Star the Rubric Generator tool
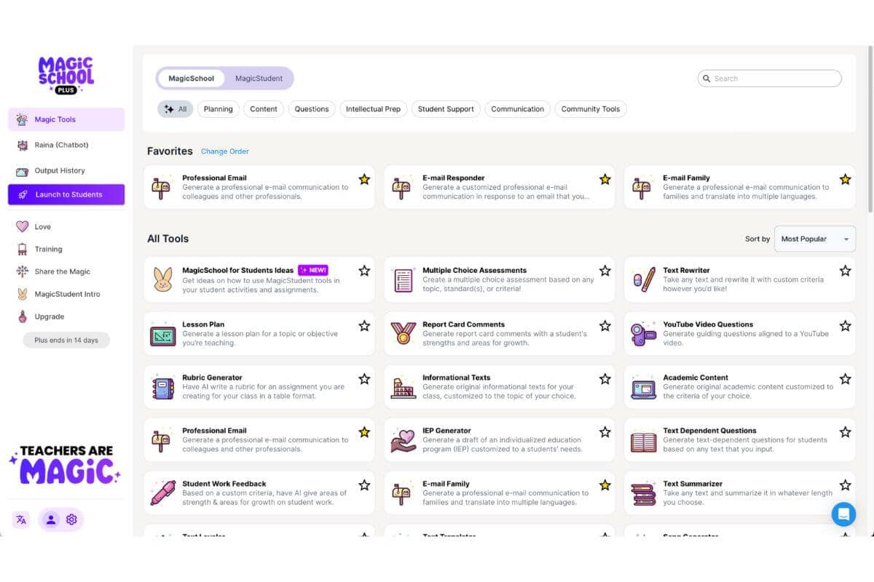This screenshot has height=582, width=874. 364,379
